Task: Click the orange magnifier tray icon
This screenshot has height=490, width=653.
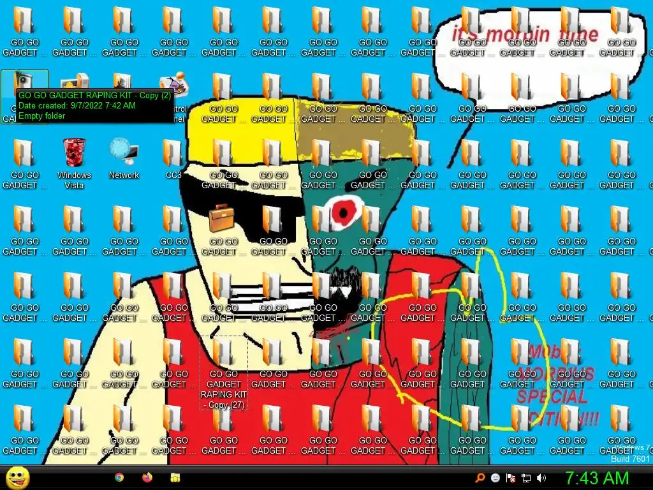Action: click(480, 478)
